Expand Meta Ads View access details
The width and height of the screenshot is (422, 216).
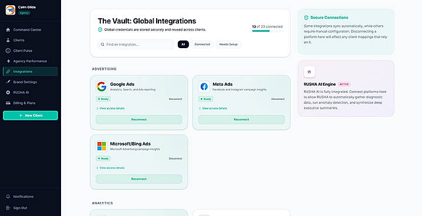point(213,109)
